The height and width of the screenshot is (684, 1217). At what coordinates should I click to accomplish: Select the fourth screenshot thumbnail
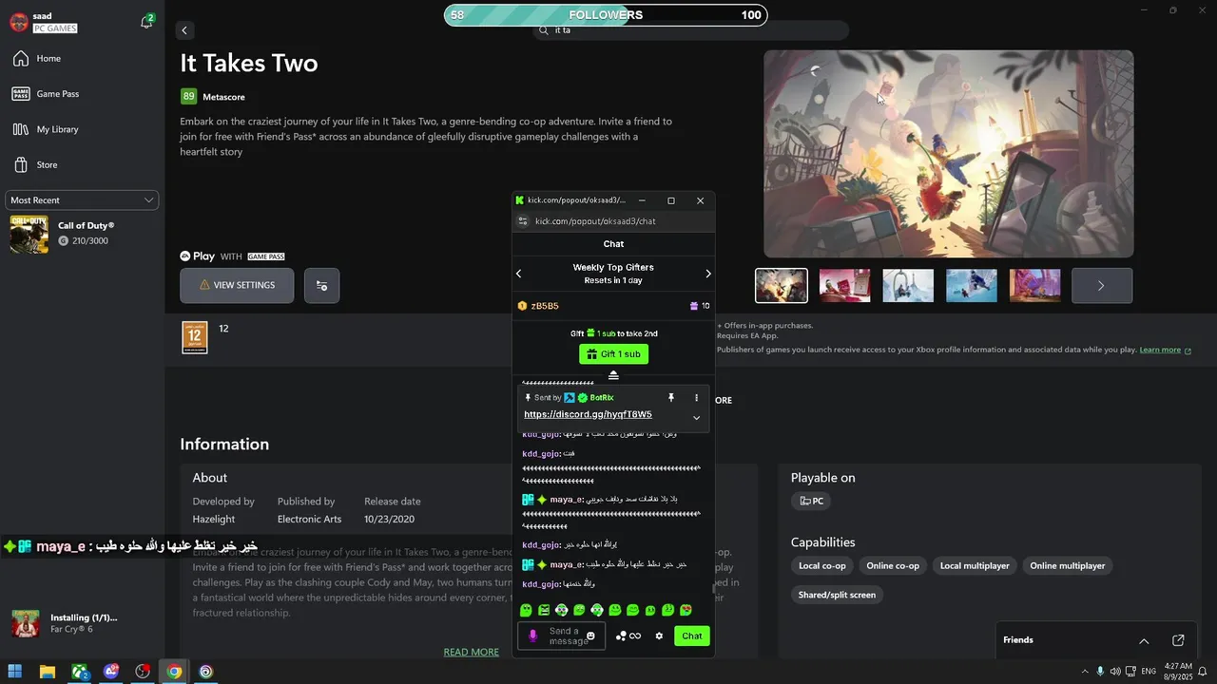point(972,285)
